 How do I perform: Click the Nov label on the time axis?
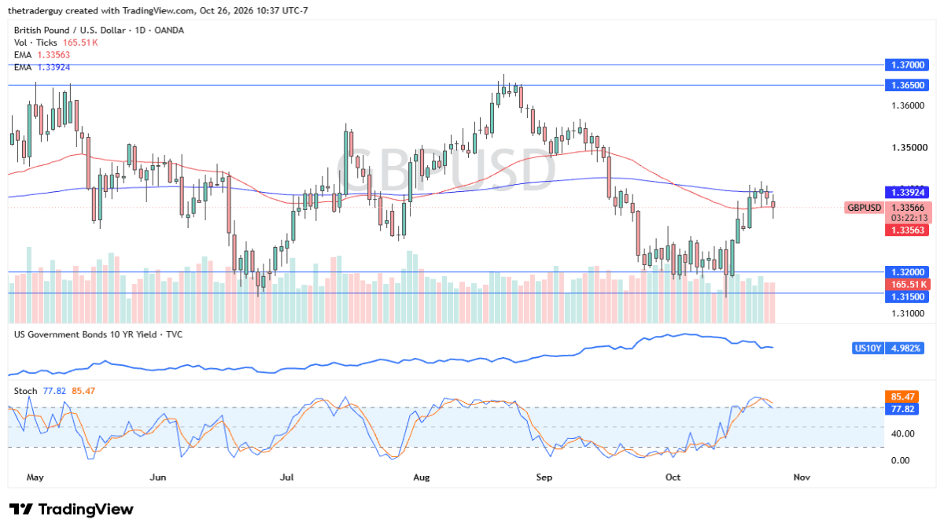tap(802, 477)
